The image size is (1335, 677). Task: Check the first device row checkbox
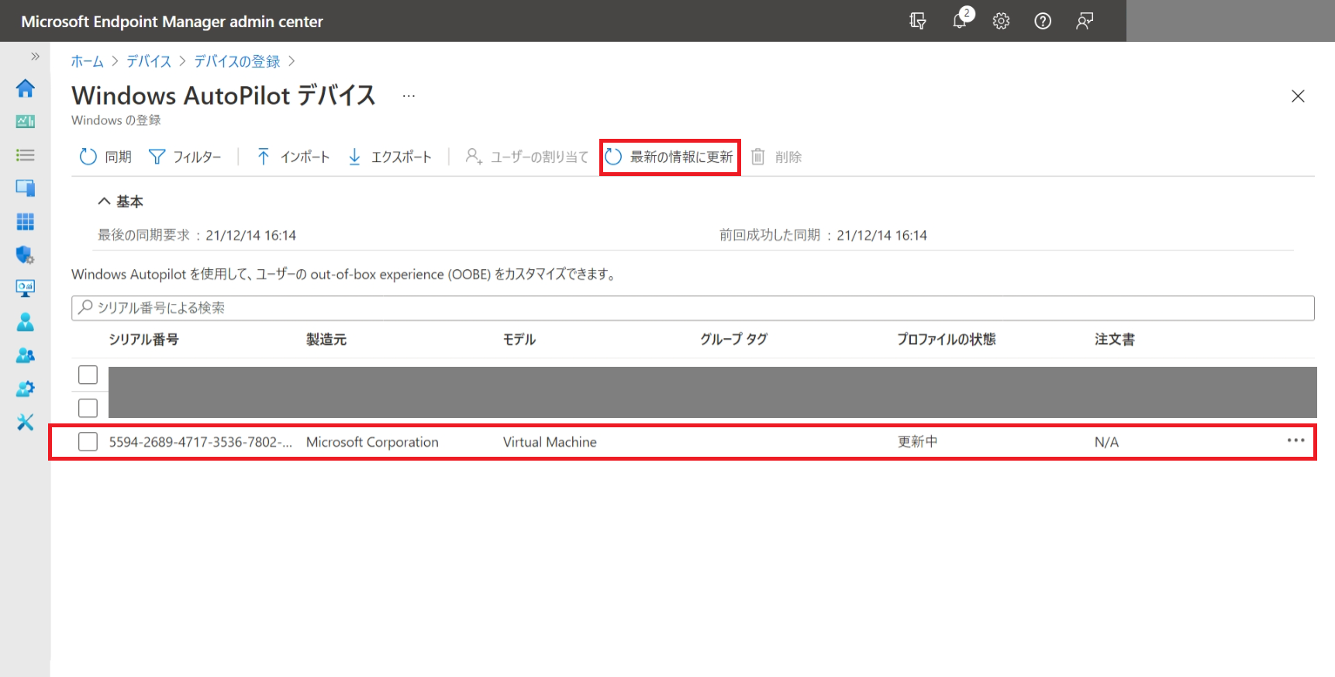click(x=88, y=375)
